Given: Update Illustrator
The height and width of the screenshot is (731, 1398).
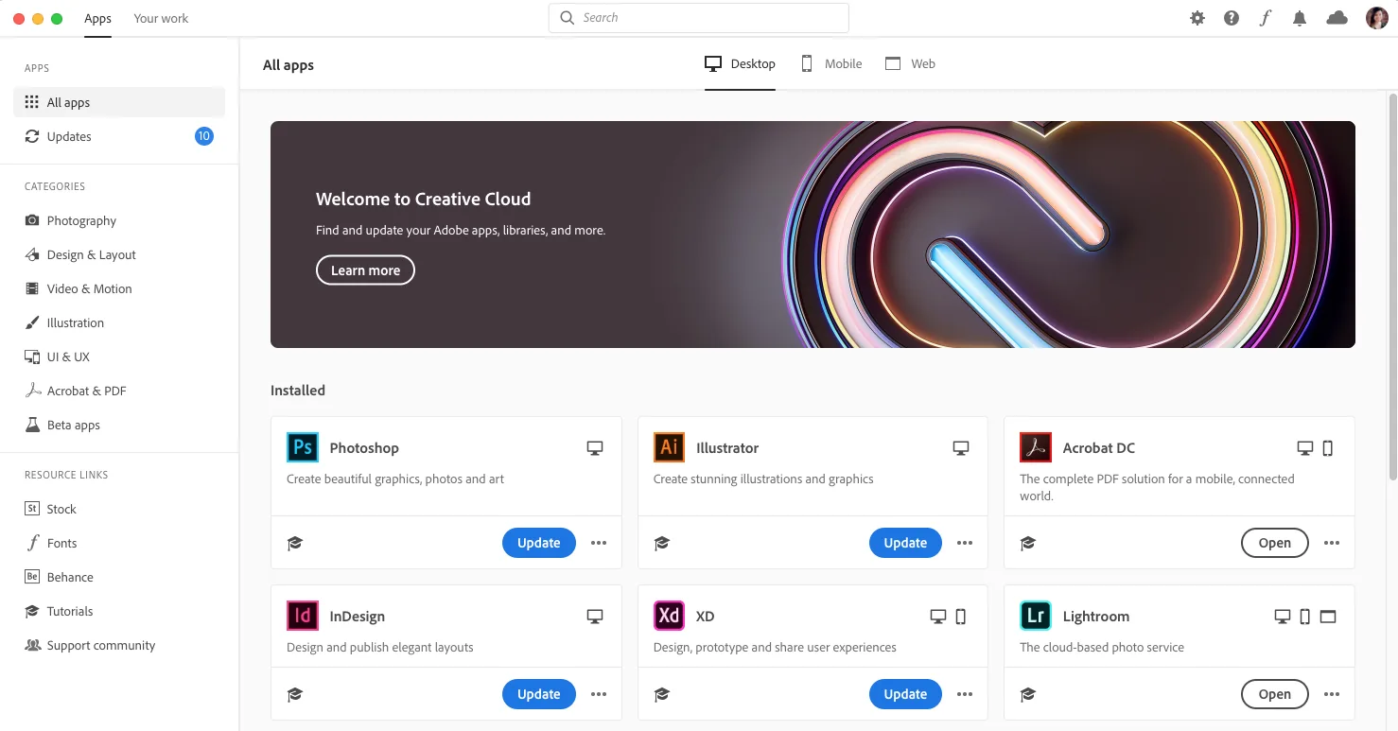Looking at the screenshot, I should tap(905, 543).
